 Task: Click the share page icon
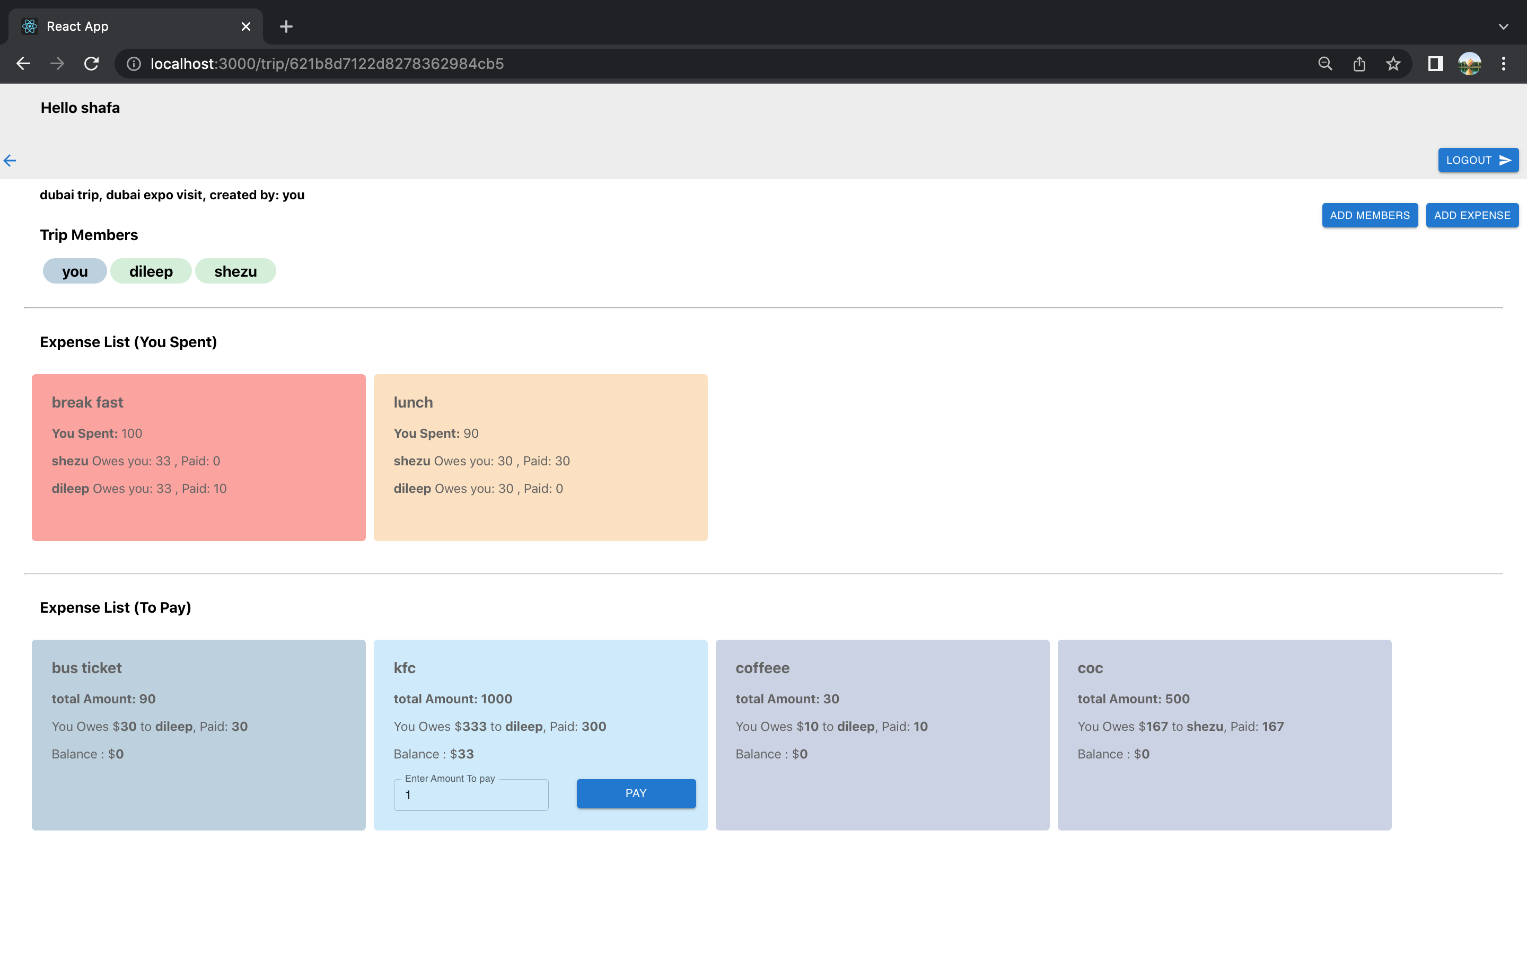click(x=1359, y=64)
